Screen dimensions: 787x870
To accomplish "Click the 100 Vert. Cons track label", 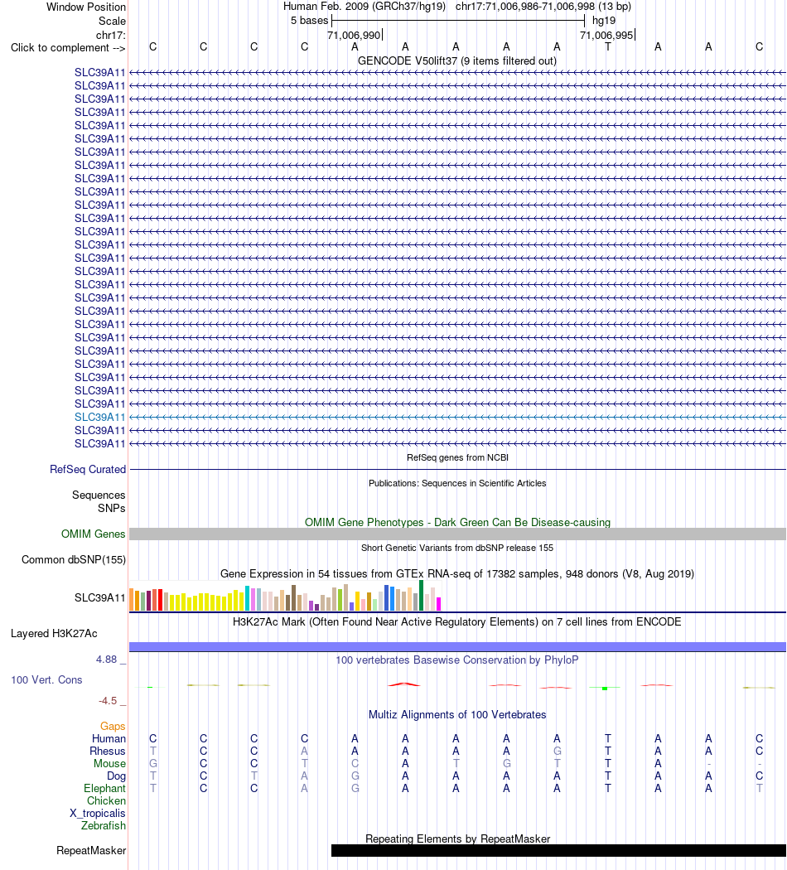I will pos(46,679).
